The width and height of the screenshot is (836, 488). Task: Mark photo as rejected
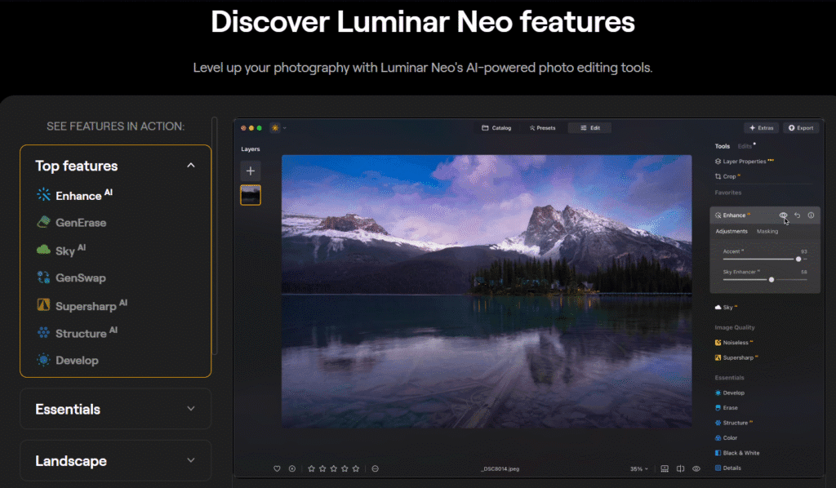point(292,468)
